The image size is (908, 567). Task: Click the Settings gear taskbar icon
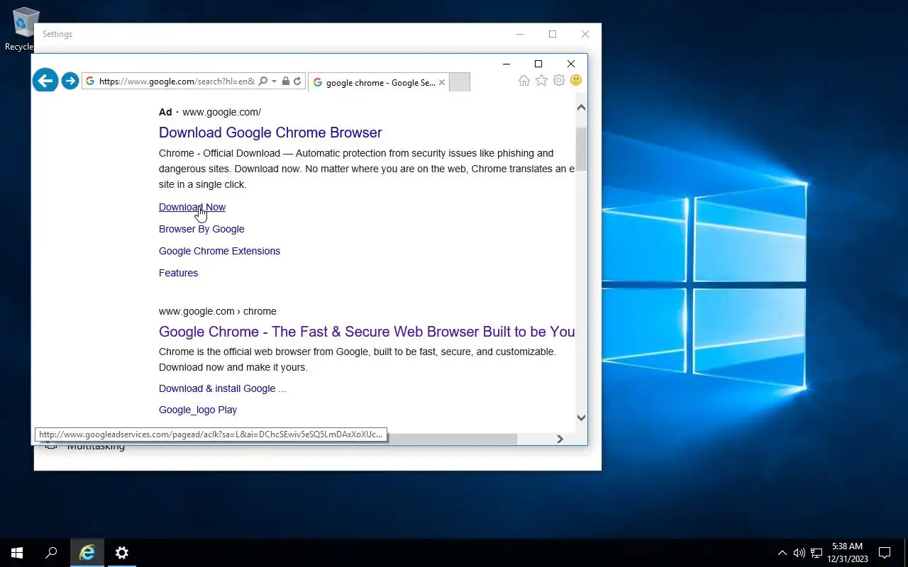[121, 553]
